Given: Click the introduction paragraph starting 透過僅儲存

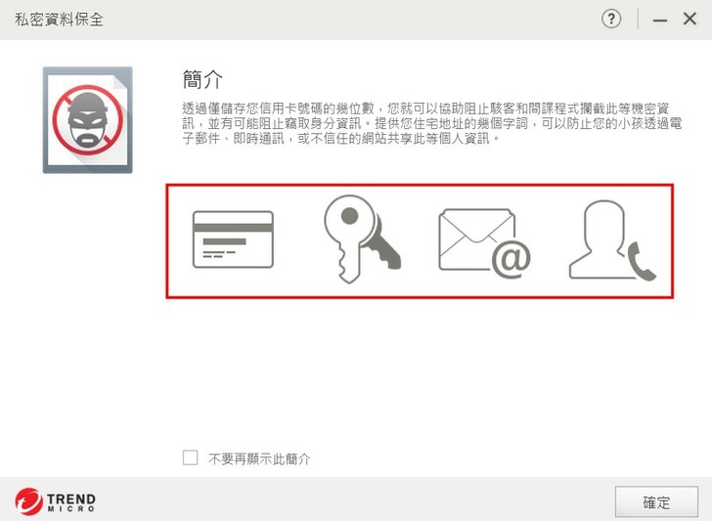Looking at the screenshot, I should (x=432, y=123).
